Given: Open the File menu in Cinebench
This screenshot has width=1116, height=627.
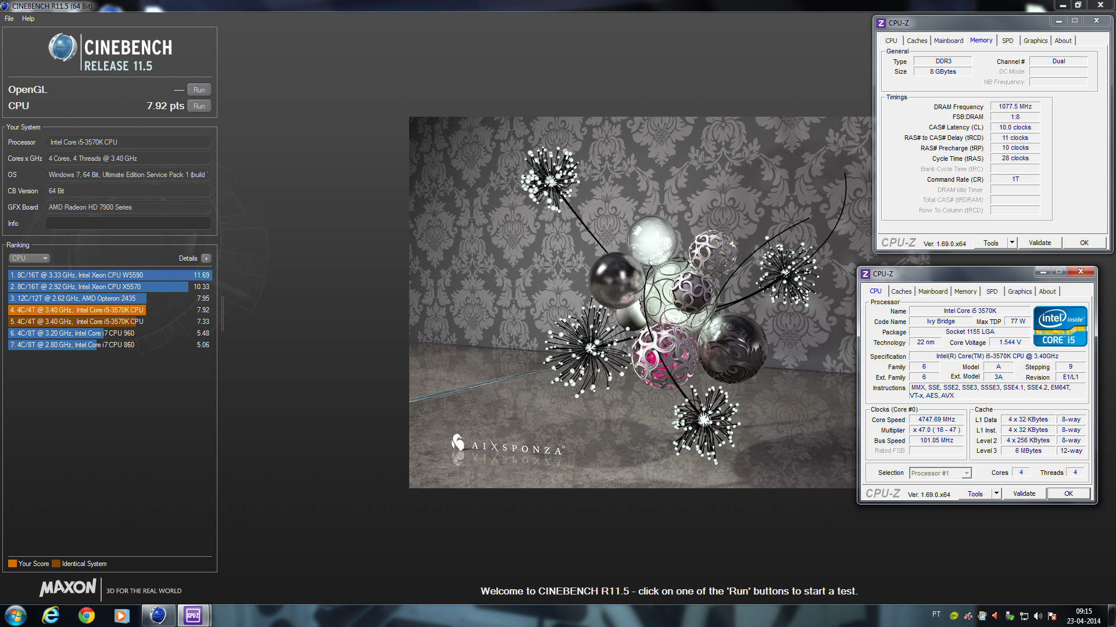Looking at the screenshot, I should (x=9, y=19).
